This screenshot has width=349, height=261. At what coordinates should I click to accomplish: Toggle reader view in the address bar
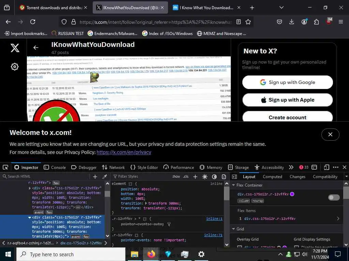tap(238, 22)
